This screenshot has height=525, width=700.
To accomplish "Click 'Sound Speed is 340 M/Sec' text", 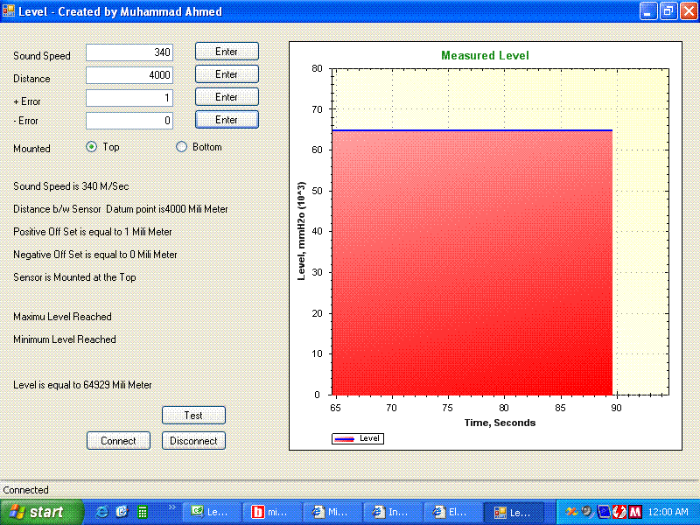I will point(71,186).
